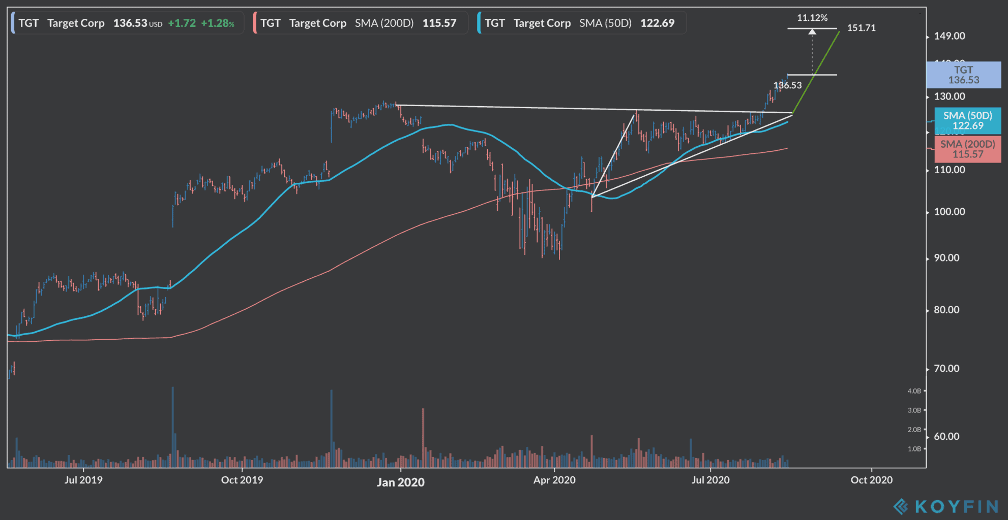Click the Oct 2019 date axis label

(242, 480)
